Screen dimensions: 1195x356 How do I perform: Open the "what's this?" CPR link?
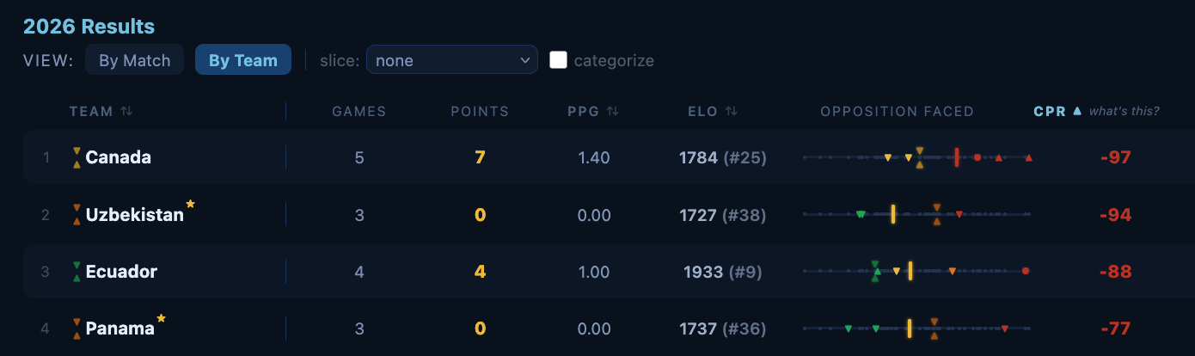click(x=1125, y=112)
